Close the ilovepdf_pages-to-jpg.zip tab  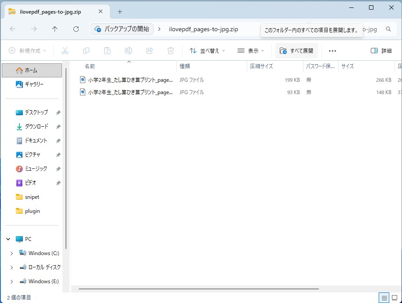click(x=100, y=11)
